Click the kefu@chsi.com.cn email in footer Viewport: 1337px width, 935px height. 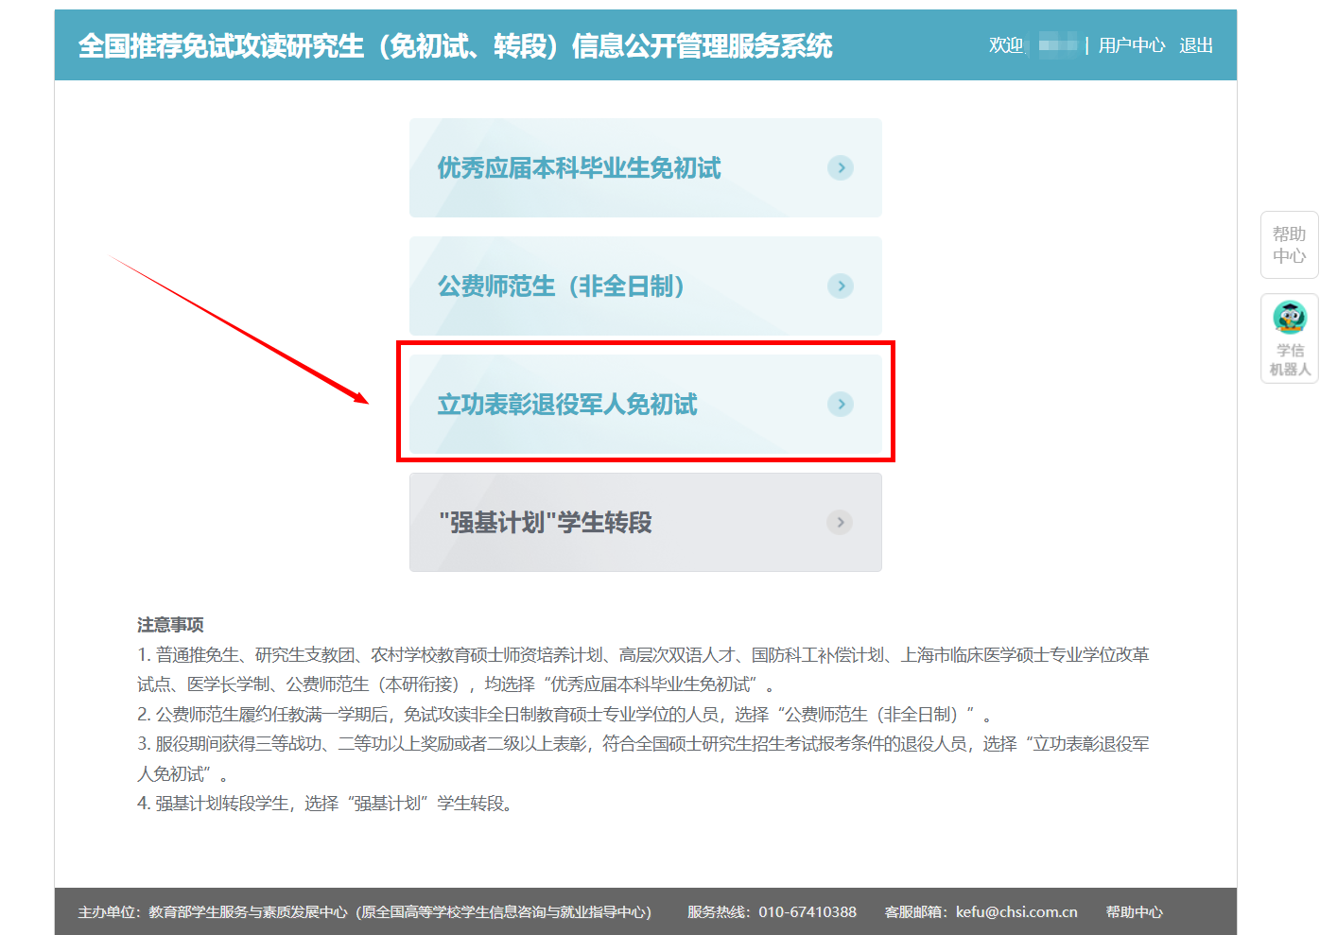coord(1016,912)
